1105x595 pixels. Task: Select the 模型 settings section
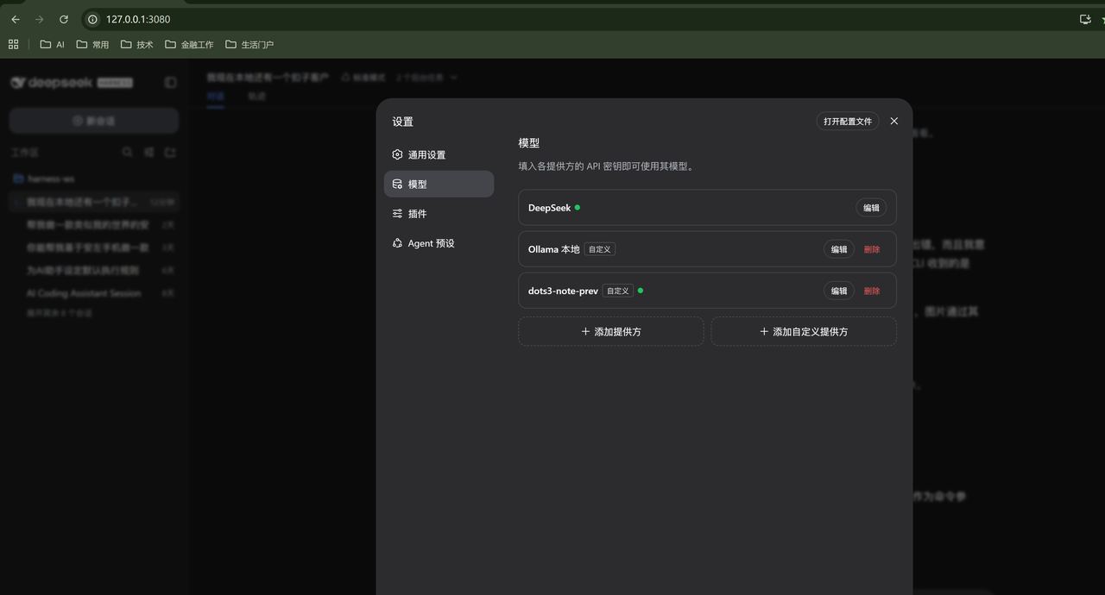439,185
